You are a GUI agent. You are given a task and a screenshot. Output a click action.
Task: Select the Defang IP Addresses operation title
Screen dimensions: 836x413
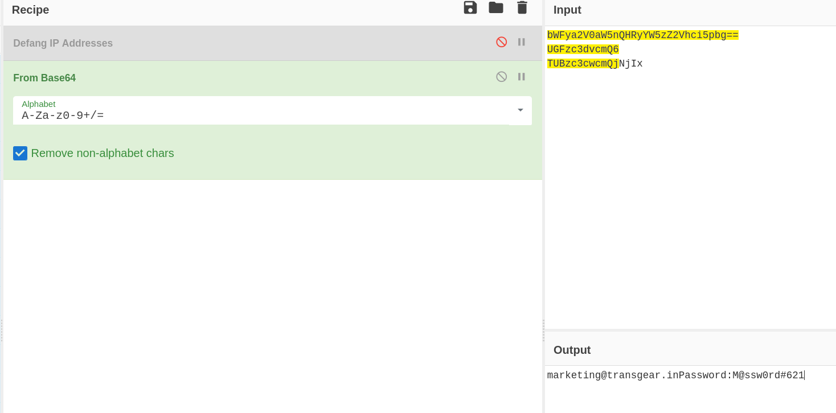(x=63, y=43)
